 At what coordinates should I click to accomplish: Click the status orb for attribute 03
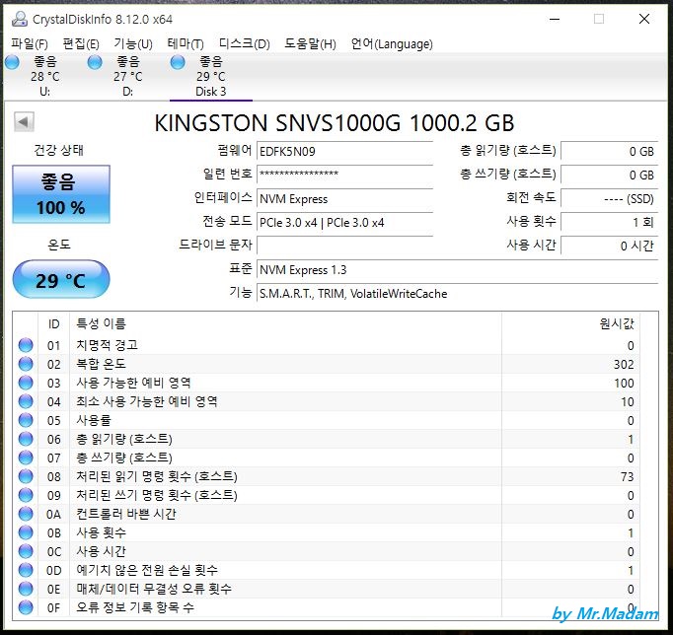(x=26, y=383)
